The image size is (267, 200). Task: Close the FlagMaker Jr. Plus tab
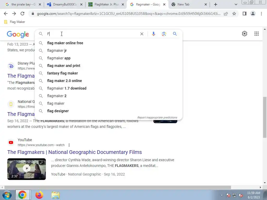point(123,5)
